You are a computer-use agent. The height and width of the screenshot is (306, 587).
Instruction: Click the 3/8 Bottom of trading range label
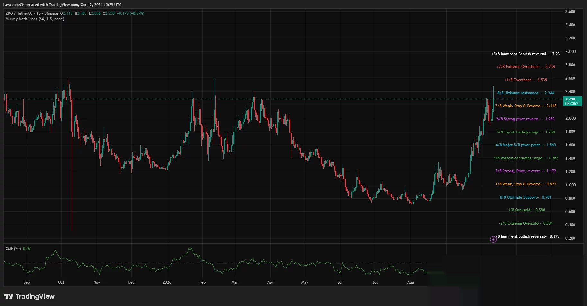(526, 158)
